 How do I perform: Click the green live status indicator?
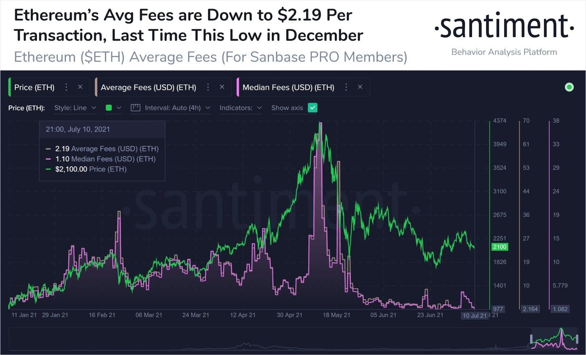pos(569,87)
